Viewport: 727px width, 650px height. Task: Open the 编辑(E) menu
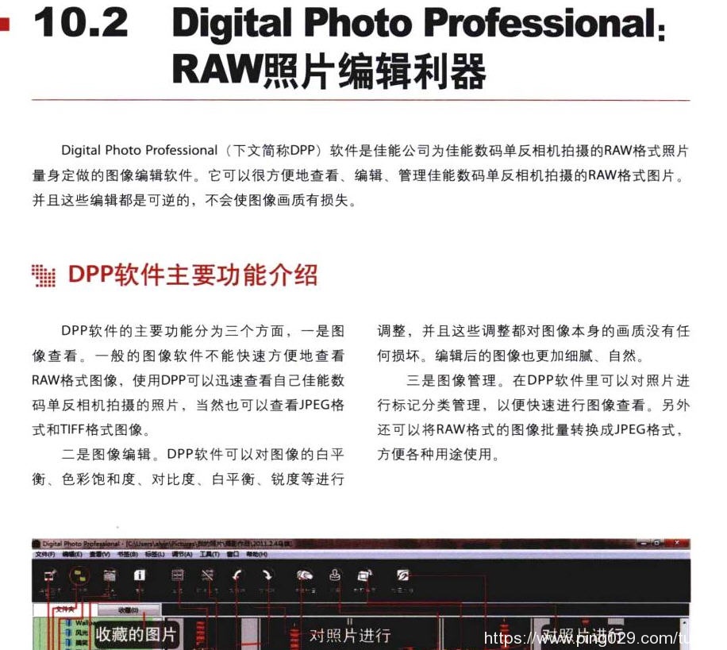[x=72, y=554]
